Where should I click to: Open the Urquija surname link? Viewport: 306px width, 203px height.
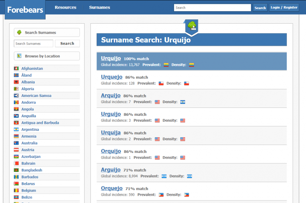click(111, 133)
